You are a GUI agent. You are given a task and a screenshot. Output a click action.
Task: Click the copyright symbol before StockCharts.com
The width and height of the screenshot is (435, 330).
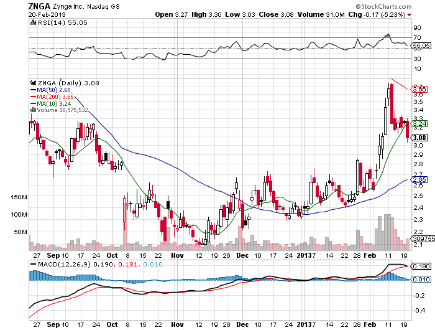pos(358,6)
